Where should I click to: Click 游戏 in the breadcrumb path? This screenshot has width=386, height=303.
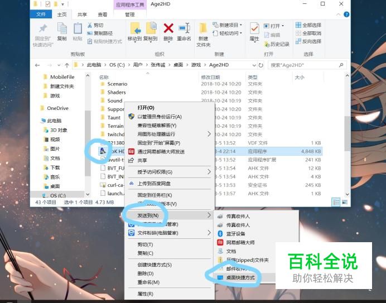point(196,65)
